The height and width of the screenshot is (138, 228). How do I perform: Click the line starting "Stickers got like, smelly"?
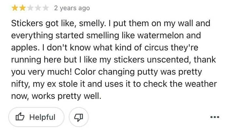click(x=111, y=23)
